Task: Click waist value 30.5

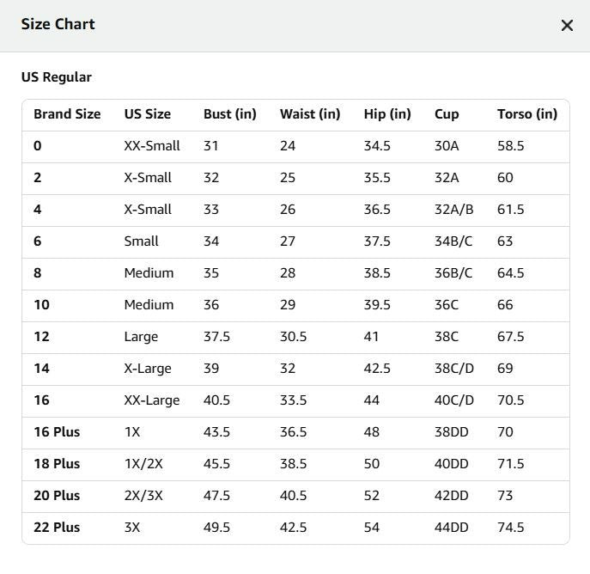Action: point(293,337)
